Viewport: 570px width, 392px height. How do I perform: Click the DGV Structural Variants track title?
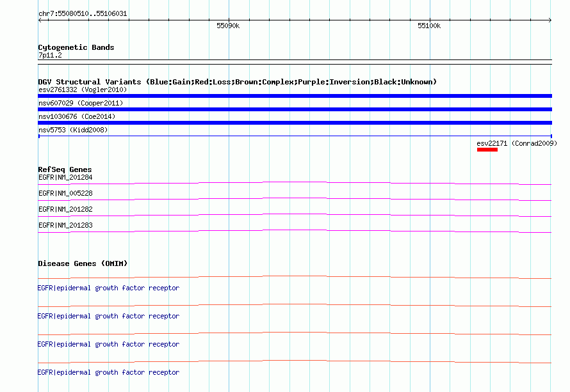click(238, 82)
